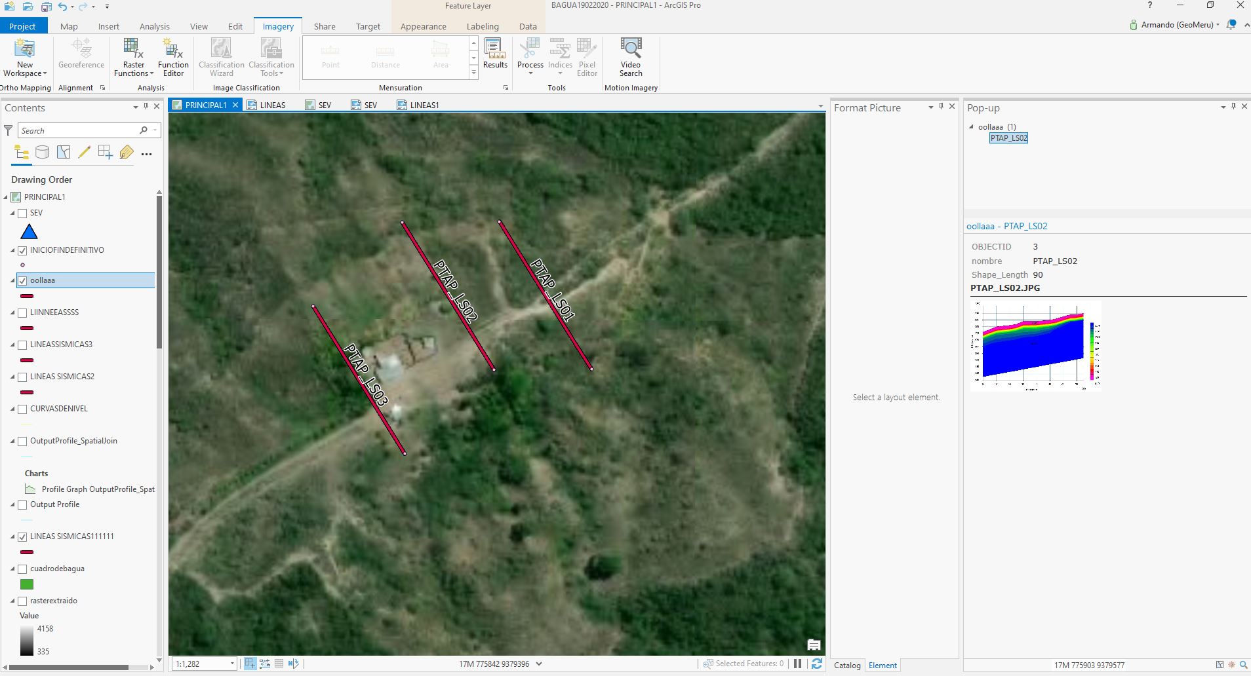Collapse the oollaaa layer in Contents
1251x676 pixels.
click(12, 280)
